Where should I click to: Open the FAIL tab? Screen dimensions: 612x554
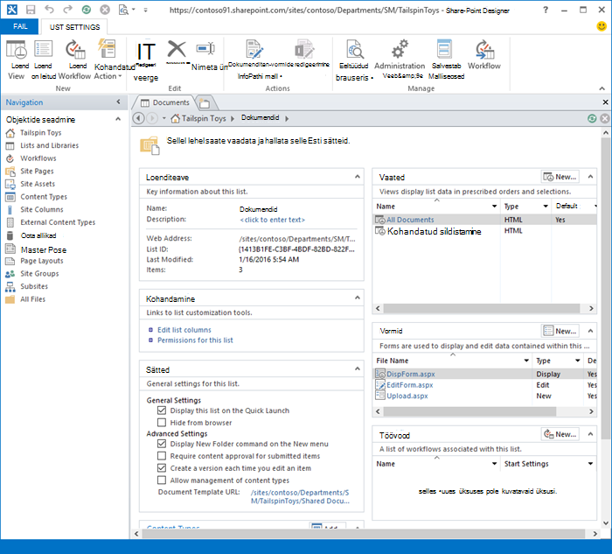click(20, 26)
